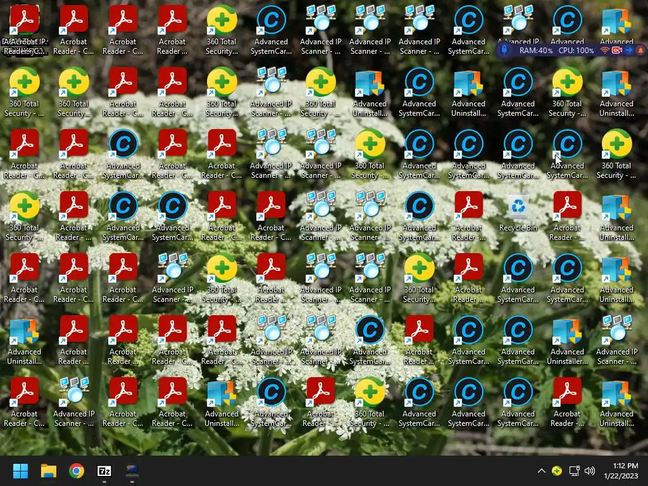Open network settings from the tray icon
Image resolution: width=648 pixels, height=486 pixels.
[x=574, y=471]
